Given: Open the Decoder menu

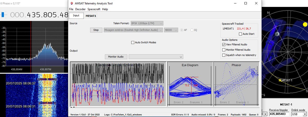Looking at the screenshot, I should [x=80, y=9].
